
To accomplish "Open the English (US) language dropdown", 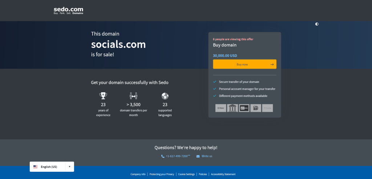I will pyautogui.click(x=52, y=167).
